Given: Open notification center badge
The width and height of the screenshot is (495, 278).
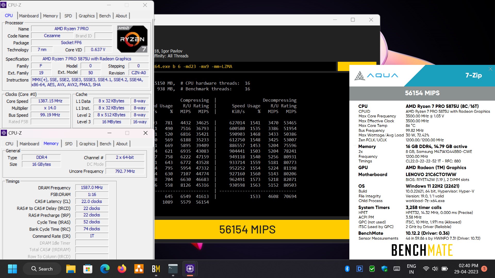Looking at the screenshot, I should (484, 269).
